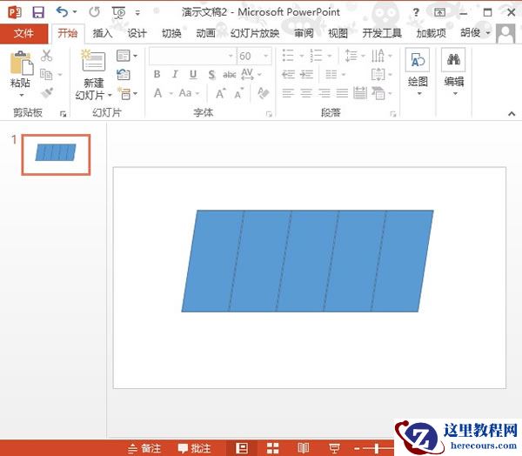This screenshot has width=522, height=456.
Task: Clear all formatting with eraser icon
Action: pos(264,93)
